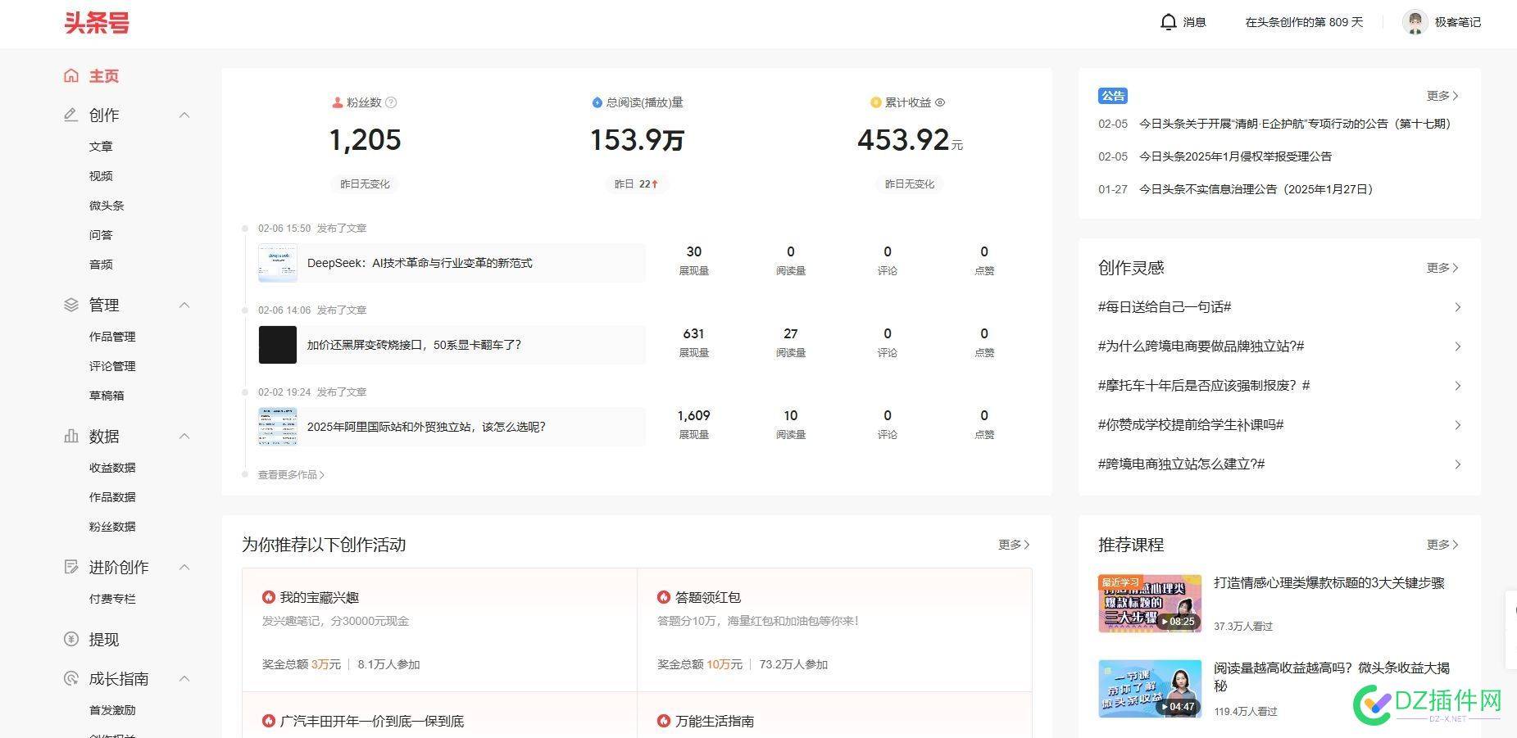Open 付费专栏 item
1517x738 pixels.
tap(112, 599)
